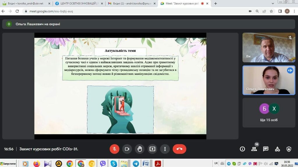Switch to the Gmail Вхідні (1) tab
The height and width of the screenshot is (167, 298).
(130, 3)
